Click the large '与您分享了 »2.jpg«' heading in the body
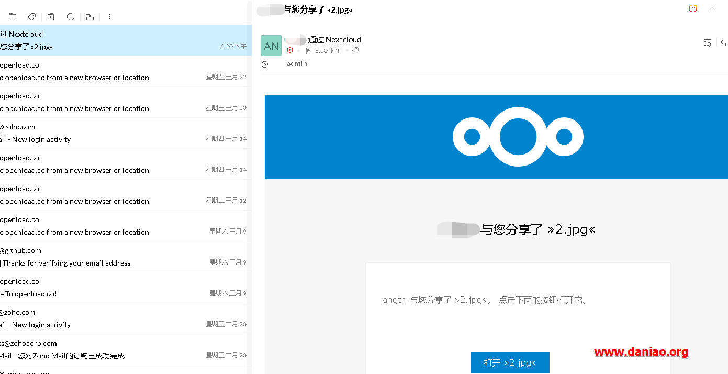Screen dimensions: 728x374 [538, 229]
